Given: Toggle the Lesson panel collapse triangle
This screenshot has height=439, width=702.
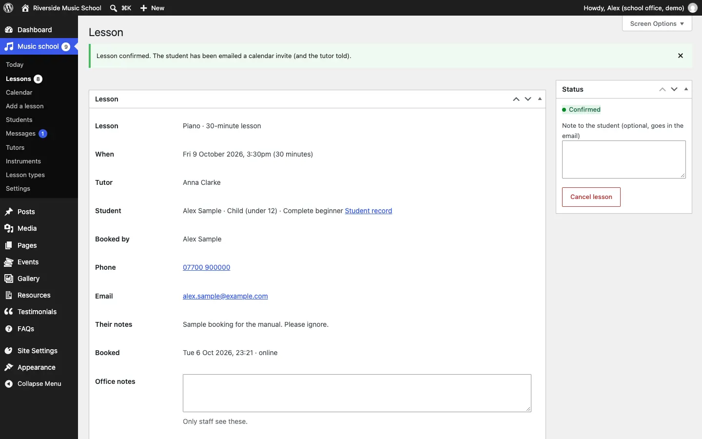Looking at the screenshot, I should [540, 99].
